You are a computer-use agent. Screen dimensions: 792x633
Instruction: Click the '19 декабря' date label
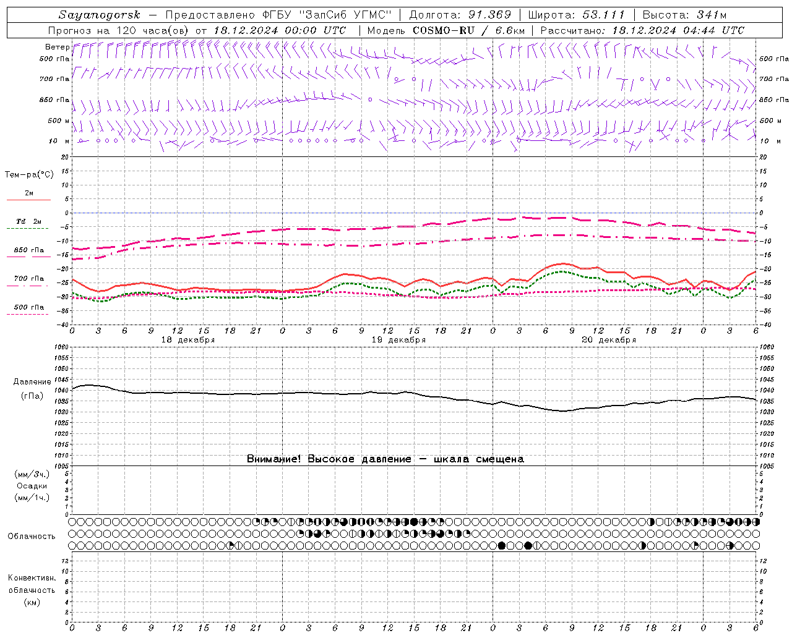point(398,340)
